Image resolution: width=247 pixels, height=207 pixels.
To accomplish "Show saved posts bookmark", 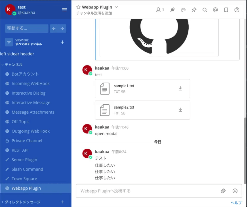I will coord(226,10).
